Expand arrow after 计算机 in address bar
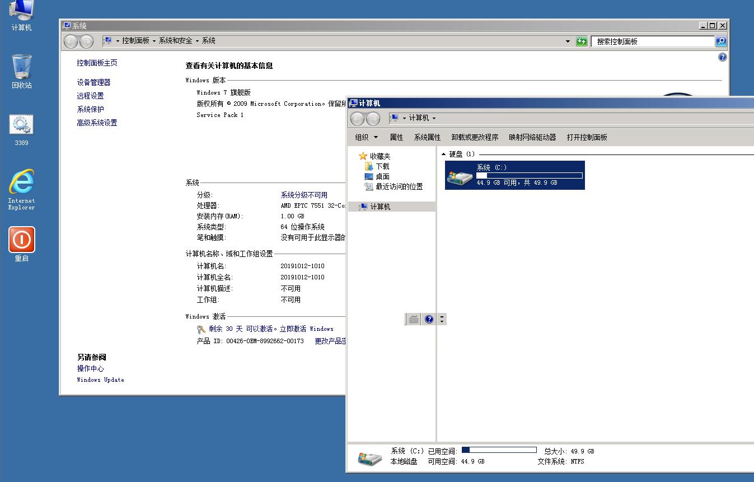Viewport: 754px width, 482px height. (x=434, y=118)
